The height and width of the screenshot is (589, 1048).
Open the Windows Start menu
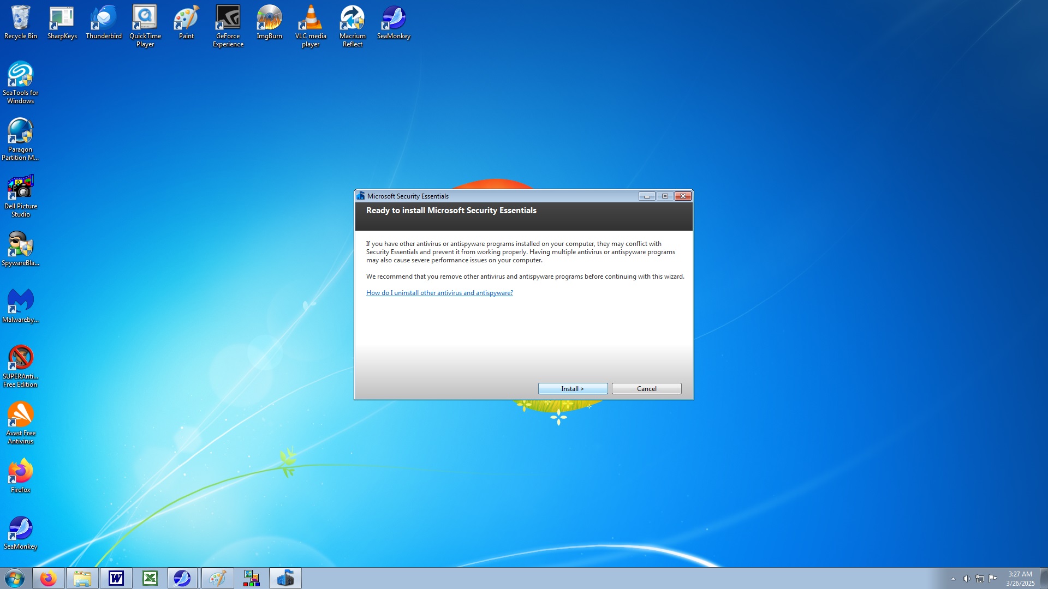pos(15,578)
